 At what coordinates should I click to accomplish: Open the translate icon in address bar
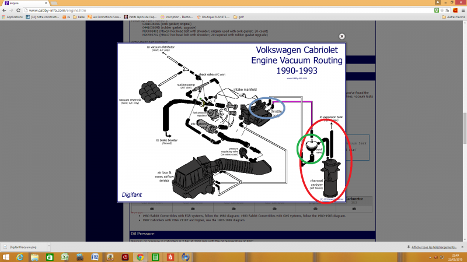tap(447, 10)
